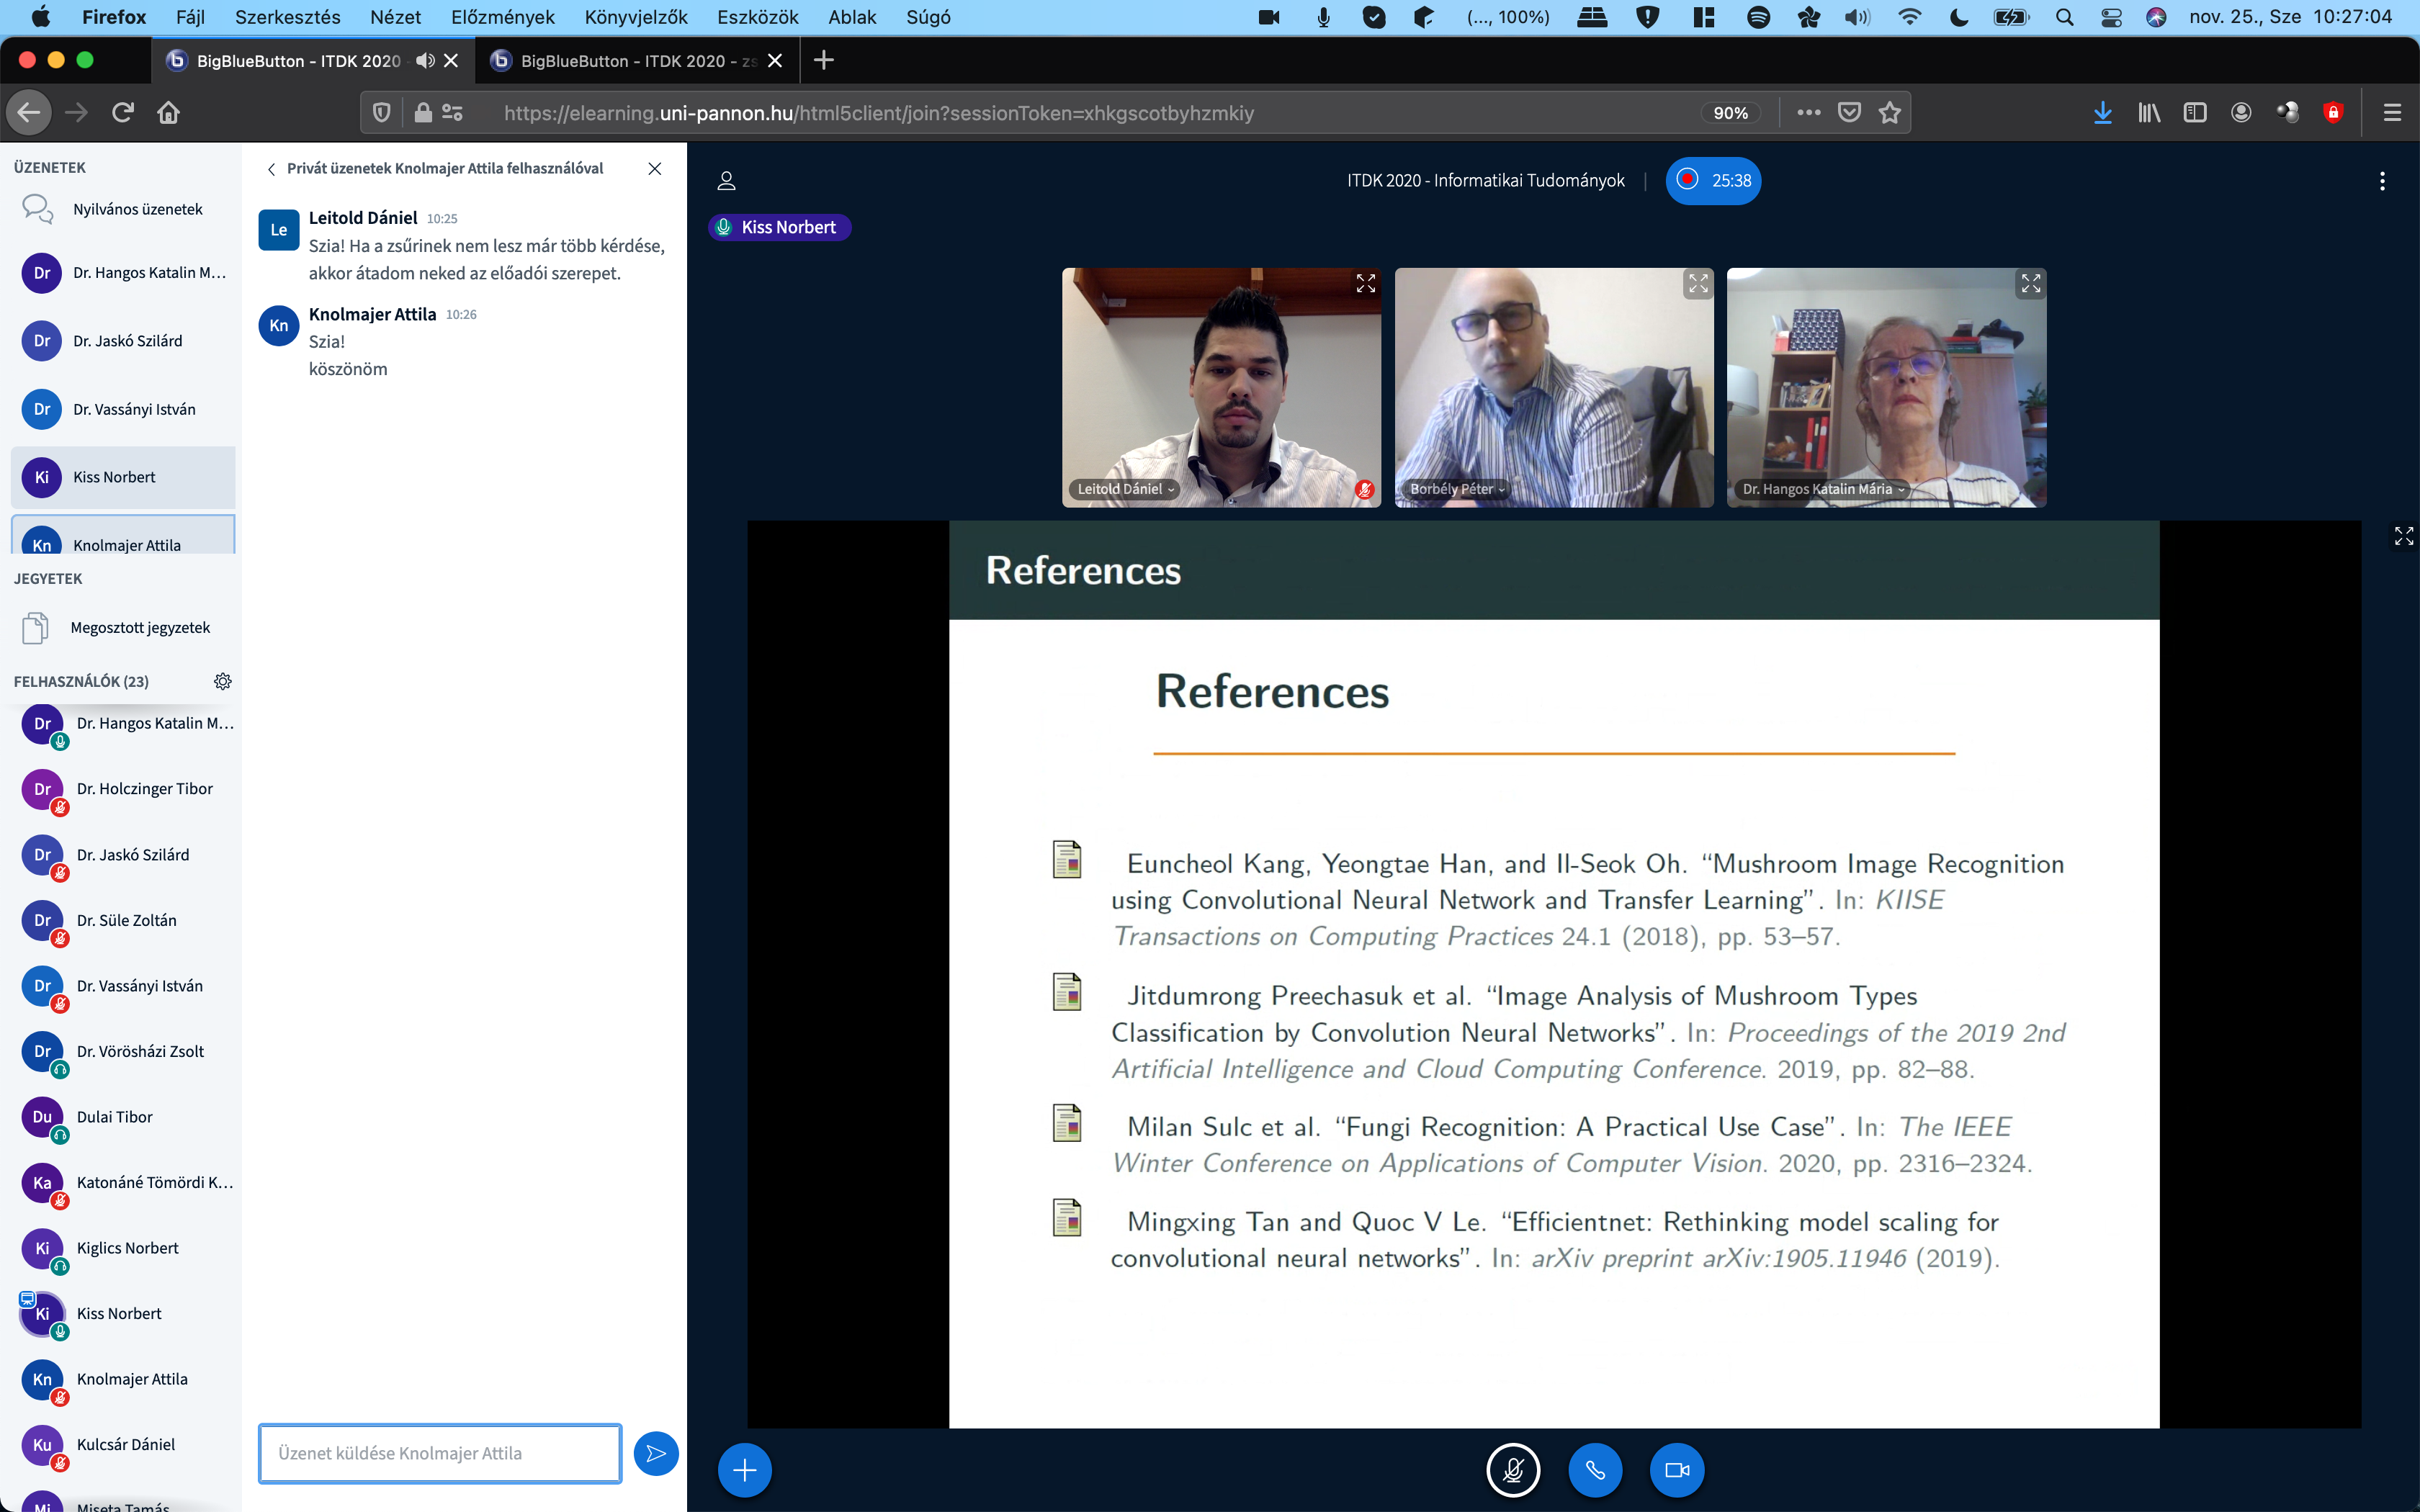The height and width of the screenshot is (1512, 2420).
Task: Toggle user list with the person icon
Action: click(727, 181)
